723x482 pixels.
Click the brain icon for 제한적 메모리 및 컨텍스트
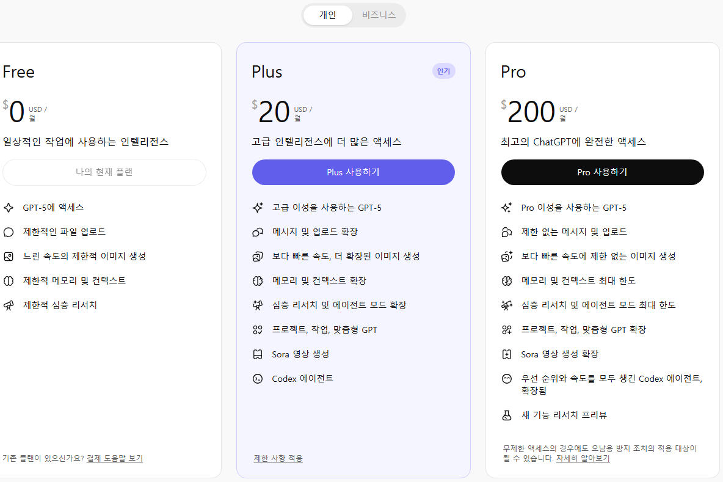click(x=9, y=281)
